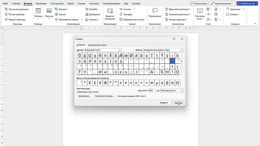
Task: Click the Код знака code field
Action: tap(152, 90)
